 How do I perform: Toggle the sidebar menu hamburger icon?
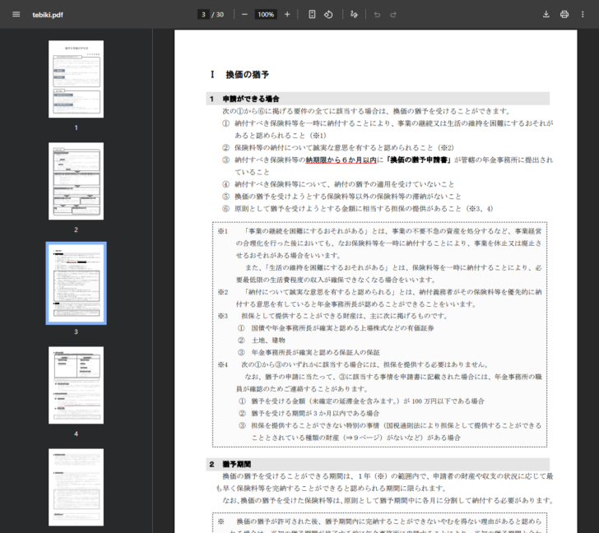point(16,15)
